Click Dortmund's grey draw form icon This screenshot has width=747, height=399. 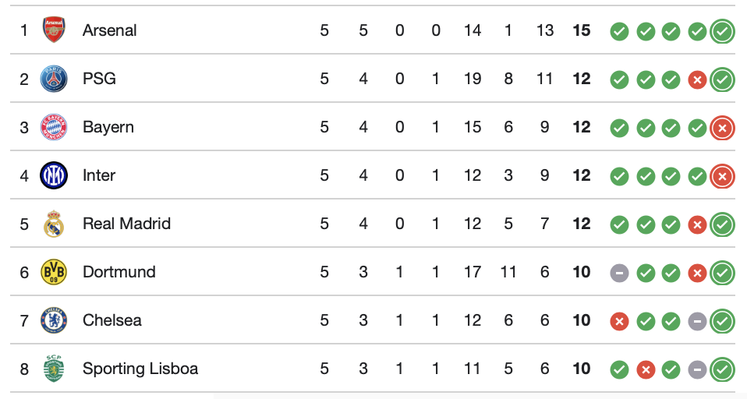click(x=619, y=274)
